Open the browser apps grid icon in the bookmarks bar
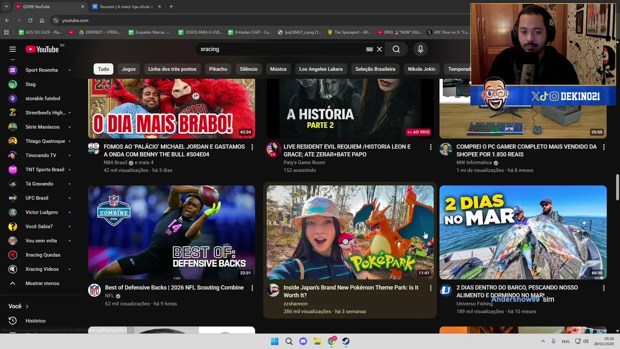 pos(6,32)
